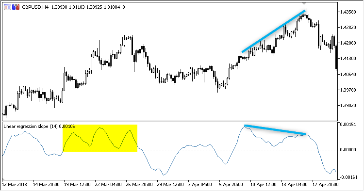The height and width of the screenshot is (191, 364).
Task: Click the 1.41300 price scale label
Action: 348,58
